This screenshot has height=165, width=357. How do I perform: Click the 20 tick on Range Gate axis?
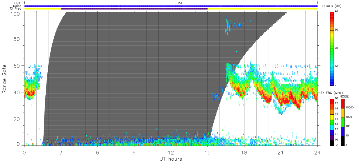click(17, 119)
